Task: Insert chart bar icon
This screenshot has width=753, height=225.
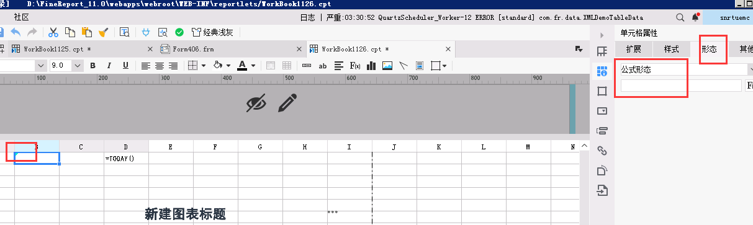Action: tap(371, 65)
